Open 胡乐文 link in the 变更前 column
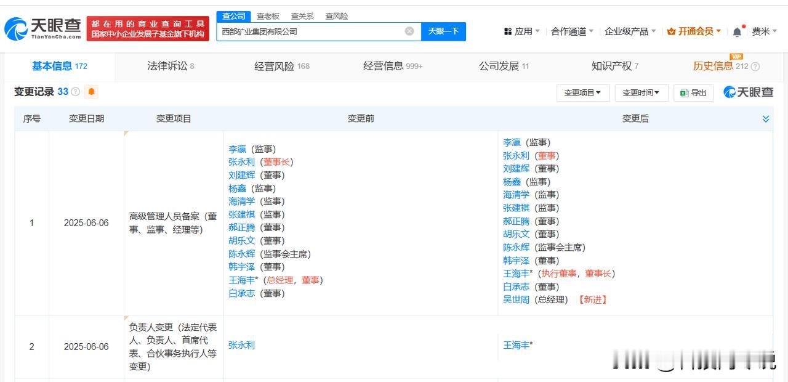Image resolution: width=788 pixels, height=382 pixels. (x=241, y=241)
